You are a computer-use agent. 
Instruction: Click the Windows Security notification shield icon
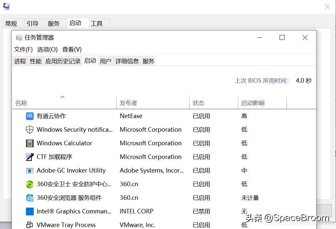[30, 129]
